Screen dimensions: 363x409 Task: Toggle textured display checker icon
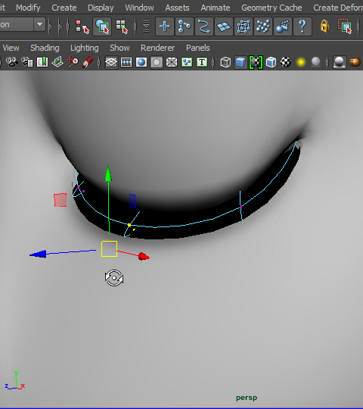(x=286, y=62)
